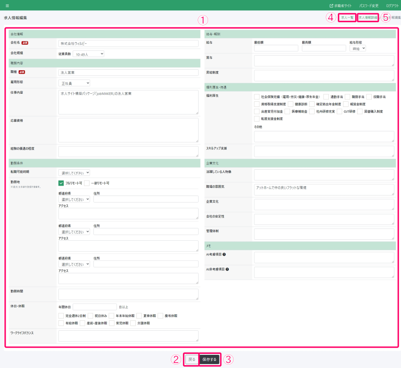This screenshot has width=401, height=368.
Task: Open the 給与形態 dropdown
Action: click(x=358, y=48)
